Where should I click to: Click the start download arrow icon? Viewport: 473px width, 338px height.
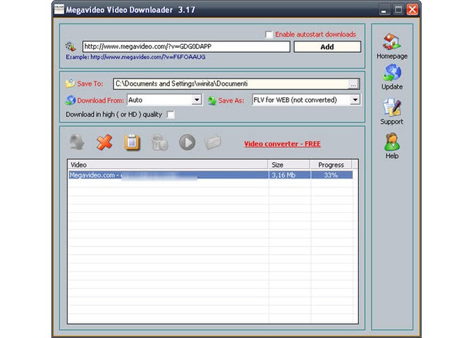pyautogui.click(x=77, y=143)
